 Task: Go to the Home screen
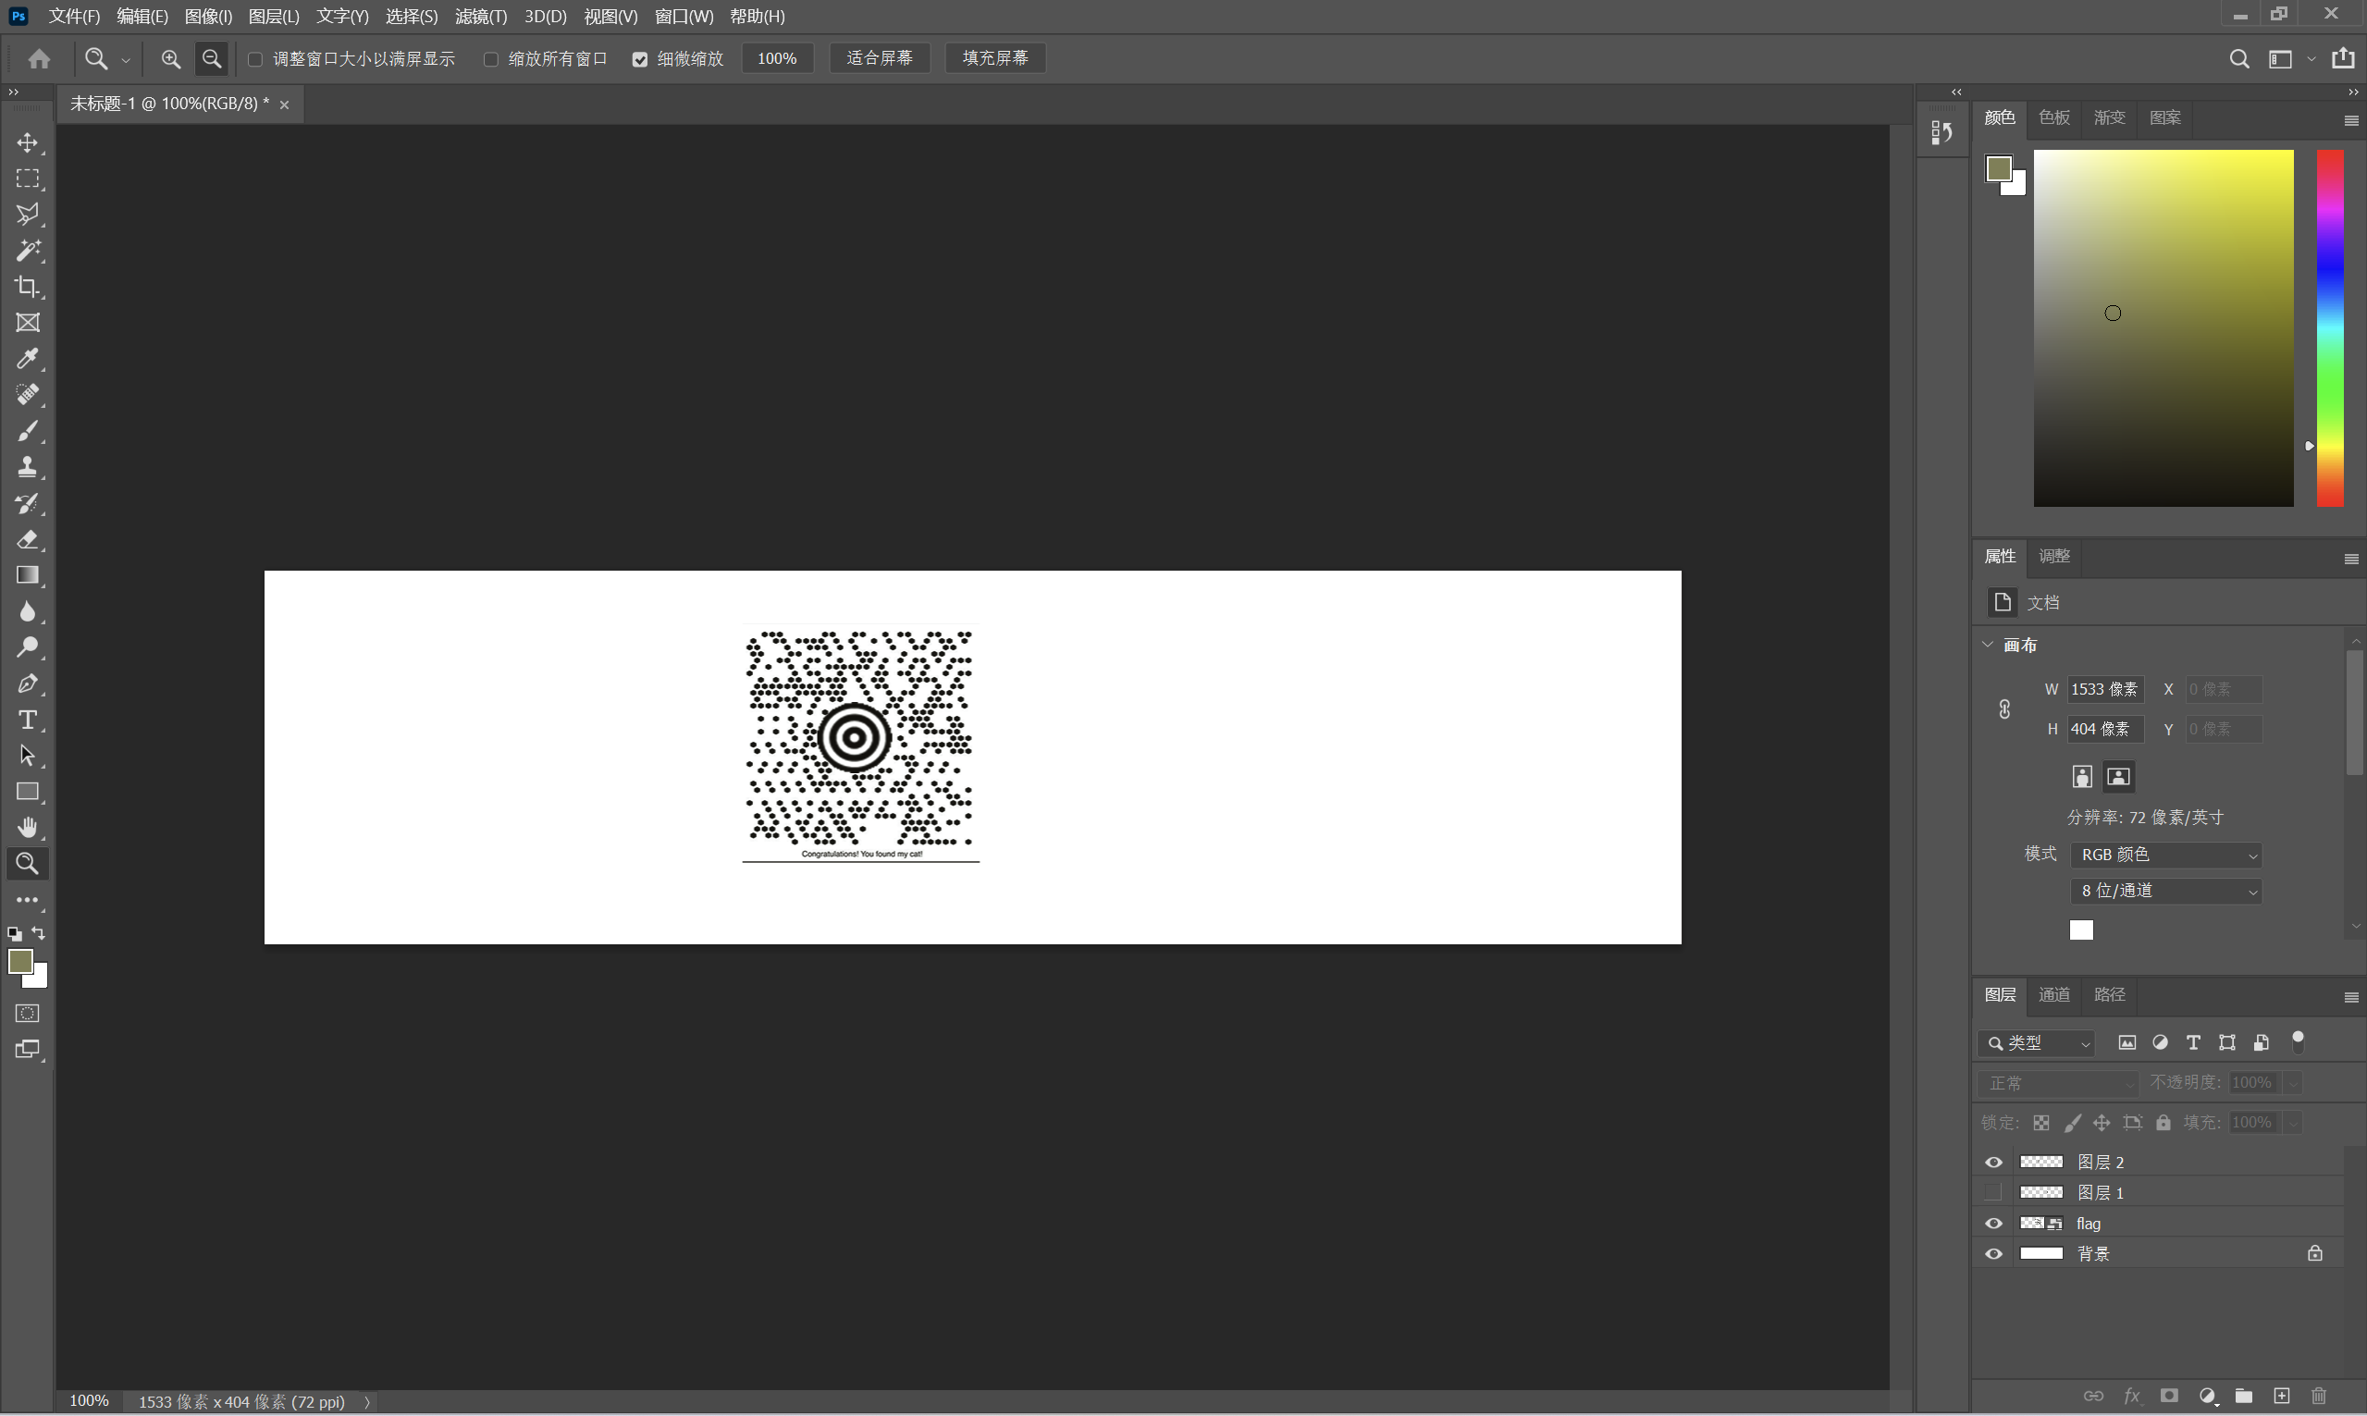coord(39,59)
